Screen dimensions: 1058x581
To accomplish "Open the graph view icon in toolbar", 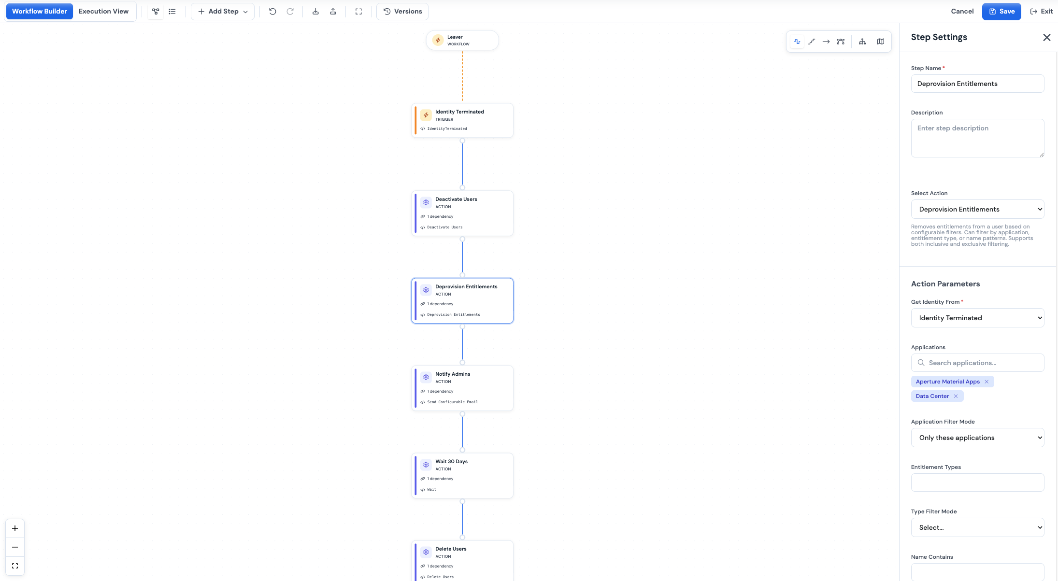I will [156, 11].
